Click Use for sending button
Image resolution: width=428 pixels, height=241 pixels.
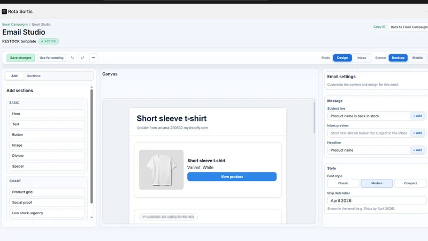tap(51, 58)
